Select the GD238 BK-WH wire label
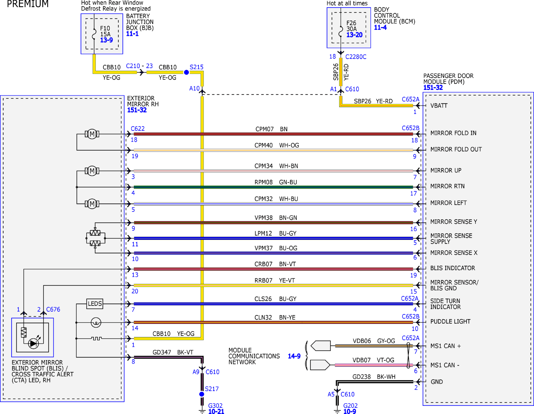Screen dimensions: 534x414 (x=374, y=377)
